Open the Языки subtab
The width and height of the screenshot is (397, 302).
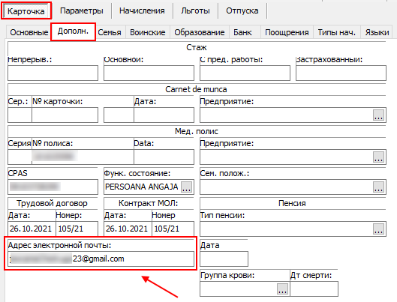click(377, 32)
